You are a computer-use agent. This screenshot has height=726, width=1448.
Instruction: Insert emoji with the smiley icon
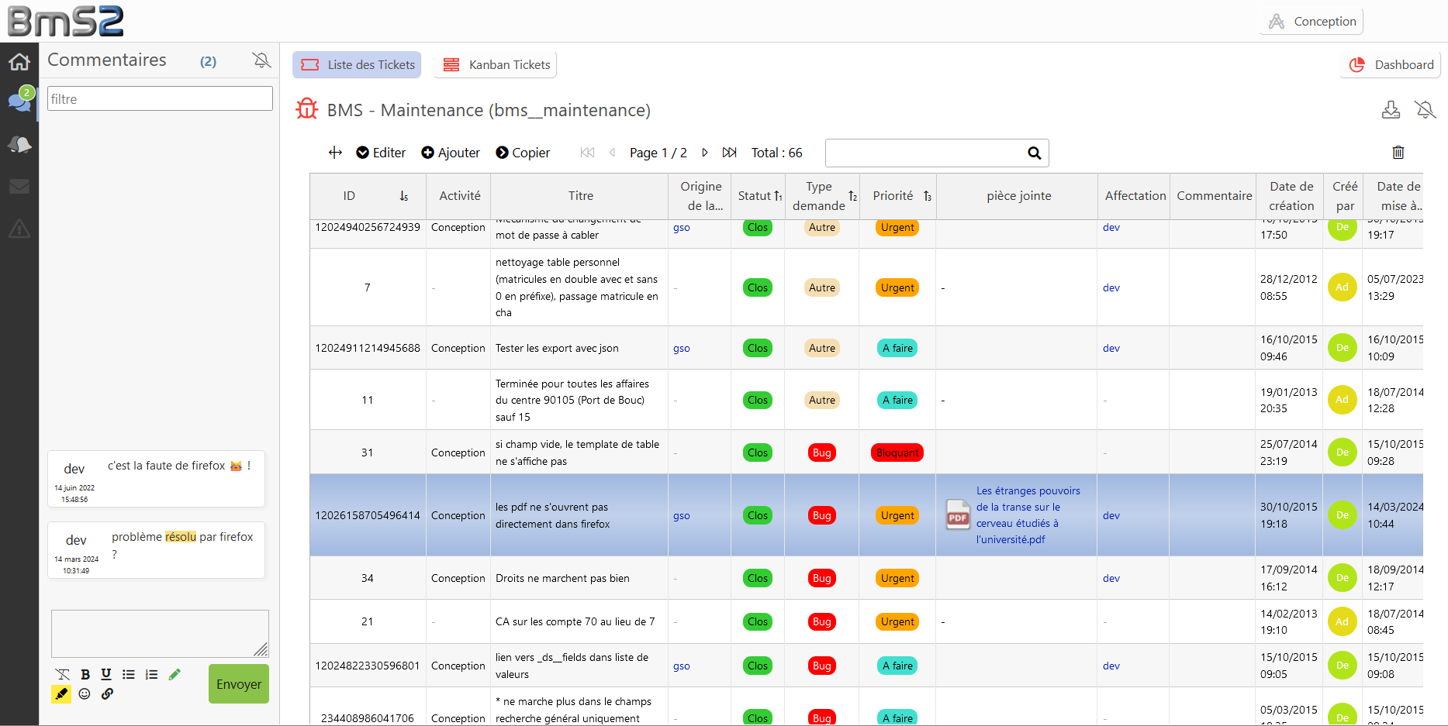(85, 694)
